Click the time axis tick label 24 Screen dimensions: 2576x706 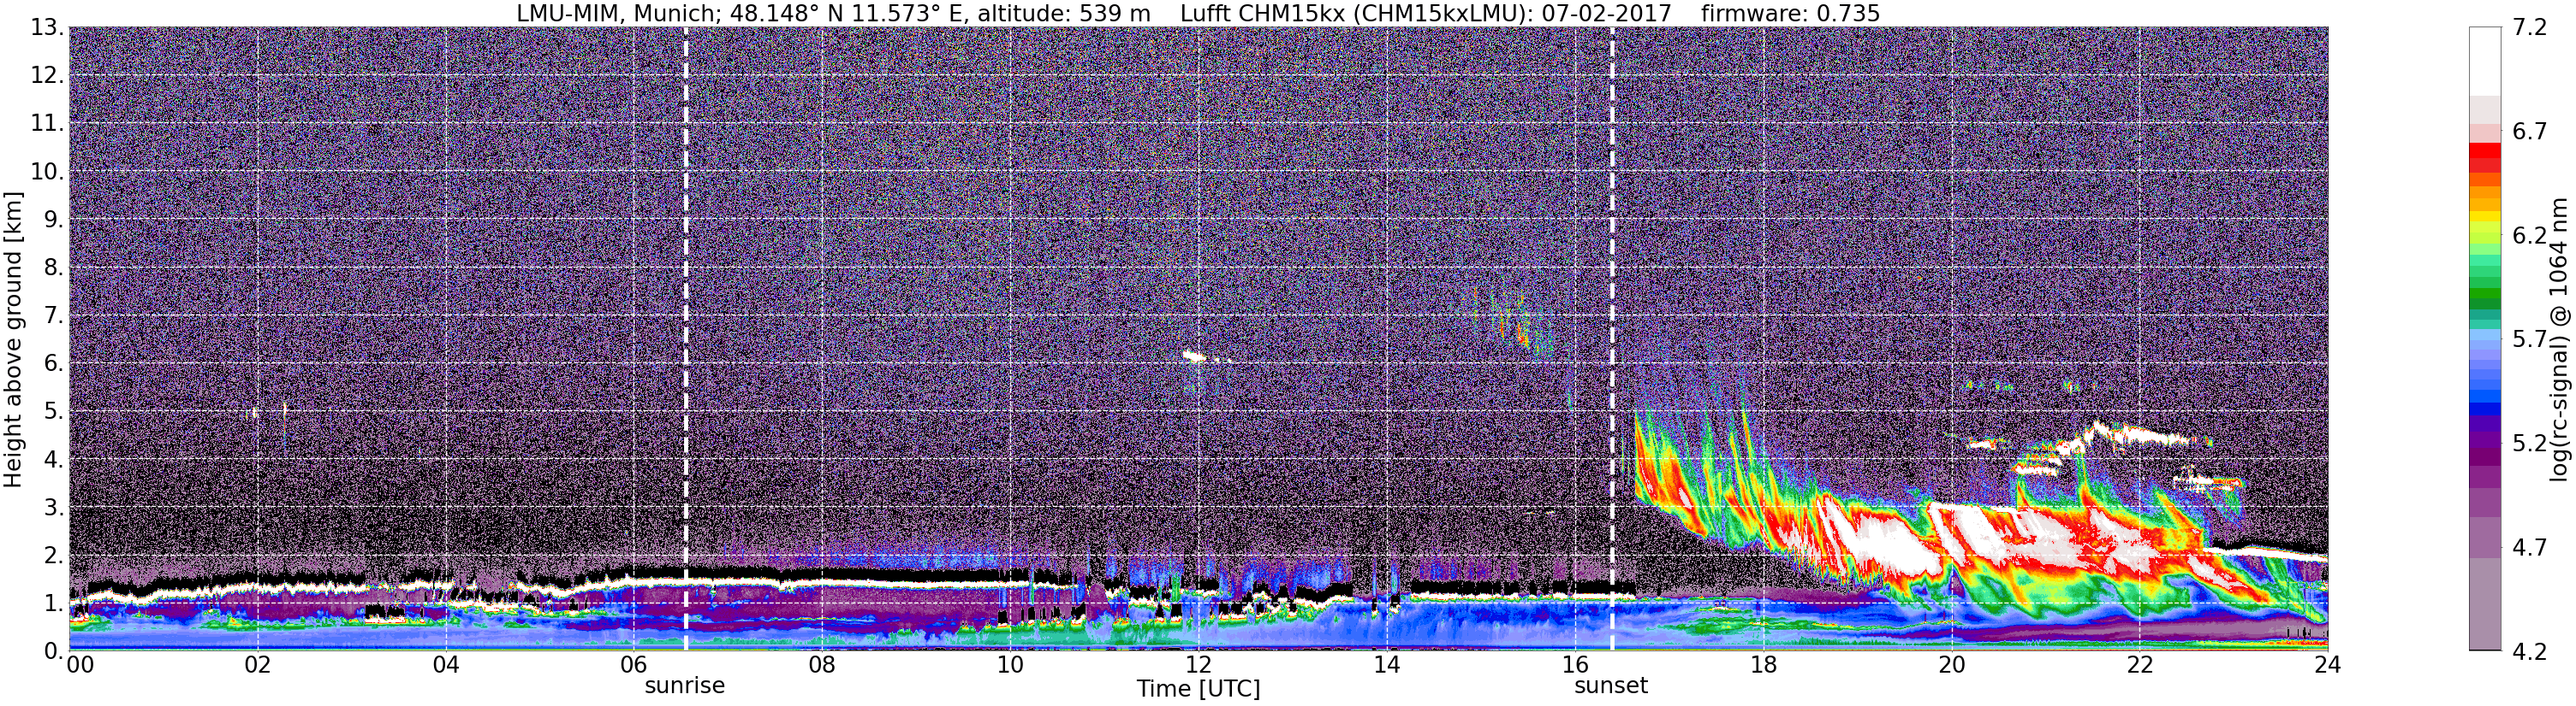click(2327, 665)
